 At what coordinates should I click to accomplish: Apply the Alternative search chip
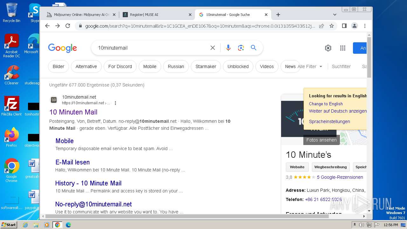point(86,66)
